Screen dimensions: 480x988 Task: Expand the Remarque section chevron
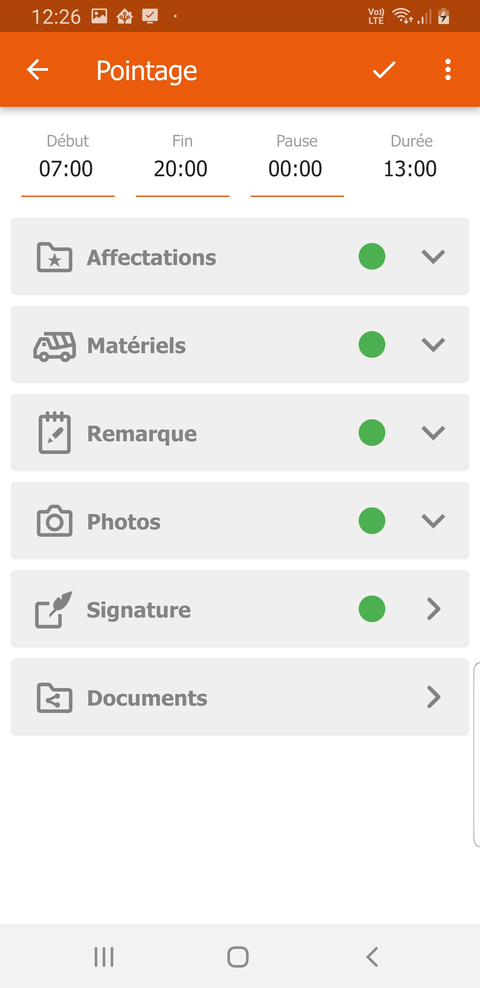pyautogui.click(x=433, y=433)
